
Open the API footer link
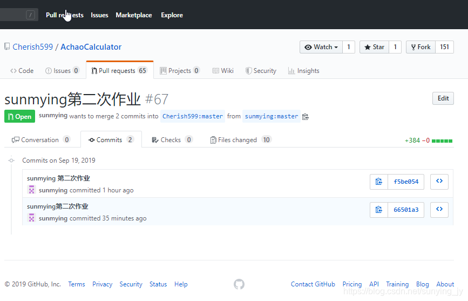tap(374, 284)
